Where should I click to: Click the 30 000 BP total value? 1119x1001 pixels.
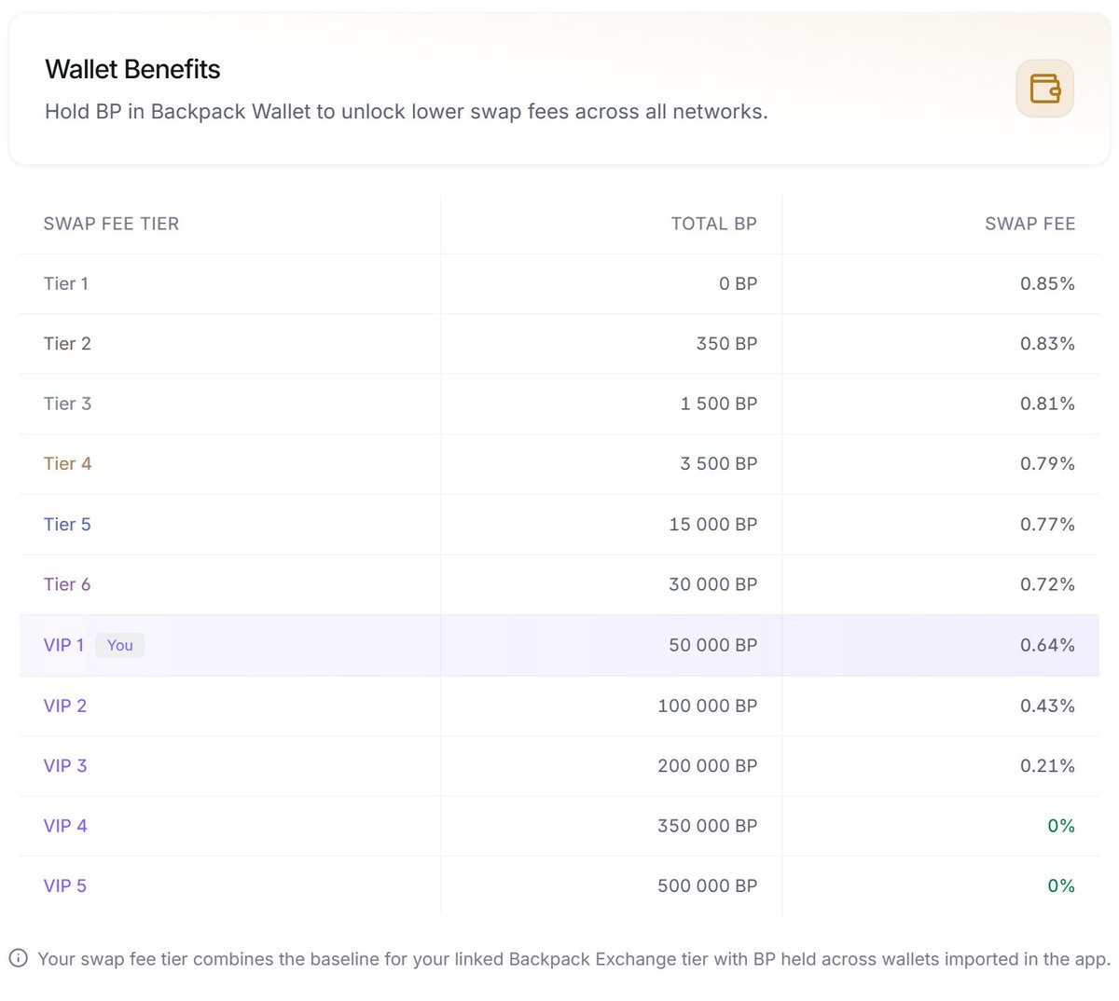713,584
